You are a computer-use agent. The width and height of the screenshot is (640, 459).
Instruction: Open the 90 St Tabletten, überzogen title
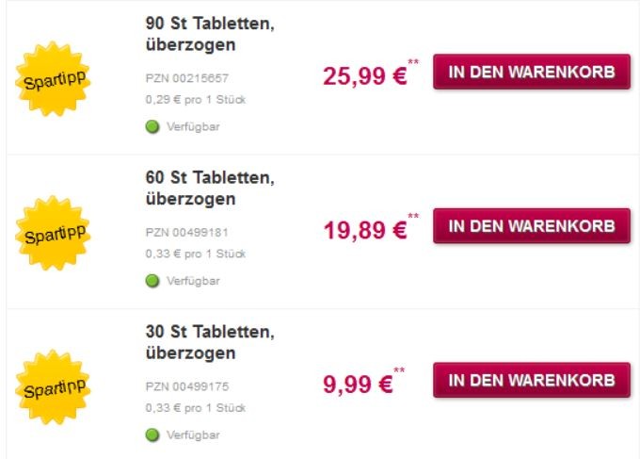click(x=210, y=34)
